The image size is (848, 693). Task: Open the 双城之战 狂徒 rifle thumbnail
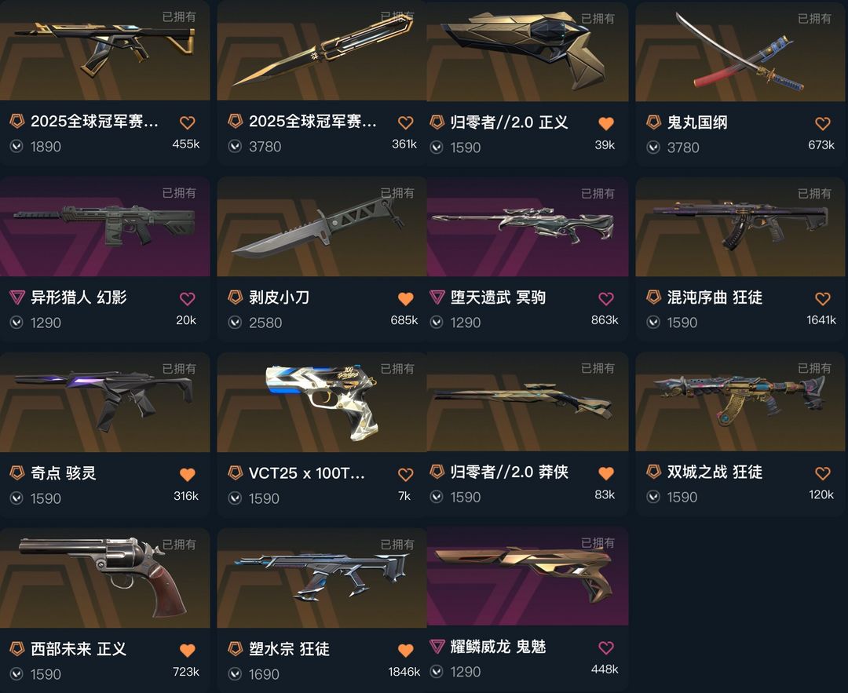coord(740,401)
